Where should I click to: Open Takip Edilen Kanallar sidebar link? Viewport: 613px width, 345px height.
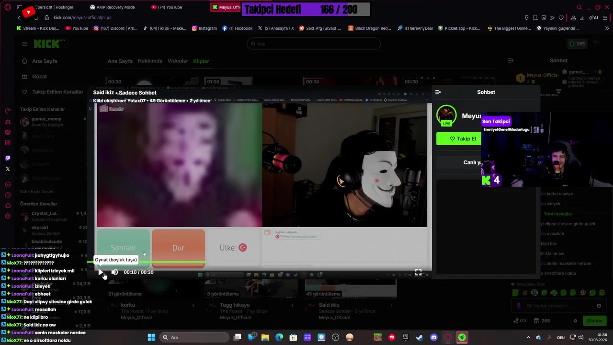[57, 92]
